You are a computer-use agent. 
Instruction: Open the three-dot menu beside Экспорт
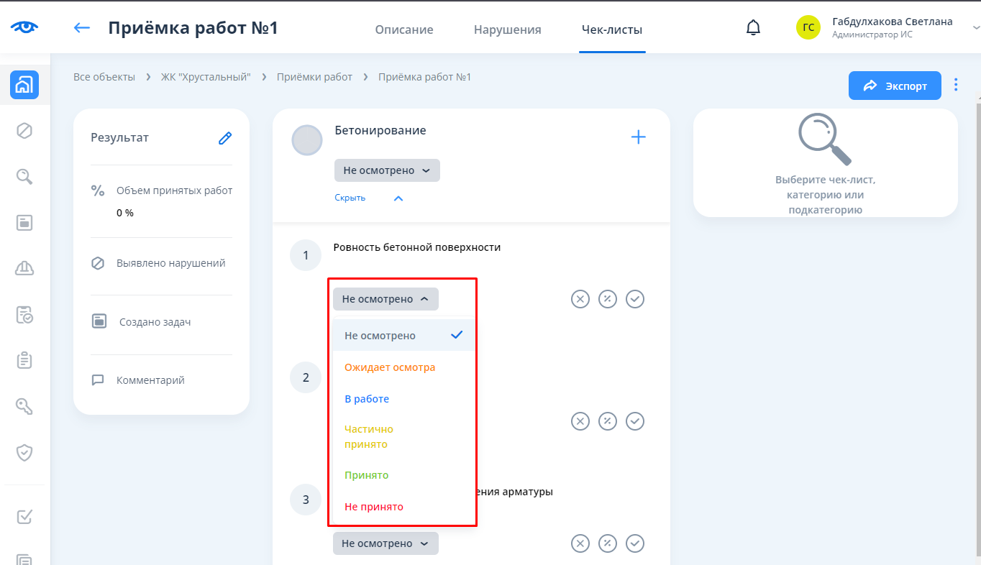pos(956,85)
